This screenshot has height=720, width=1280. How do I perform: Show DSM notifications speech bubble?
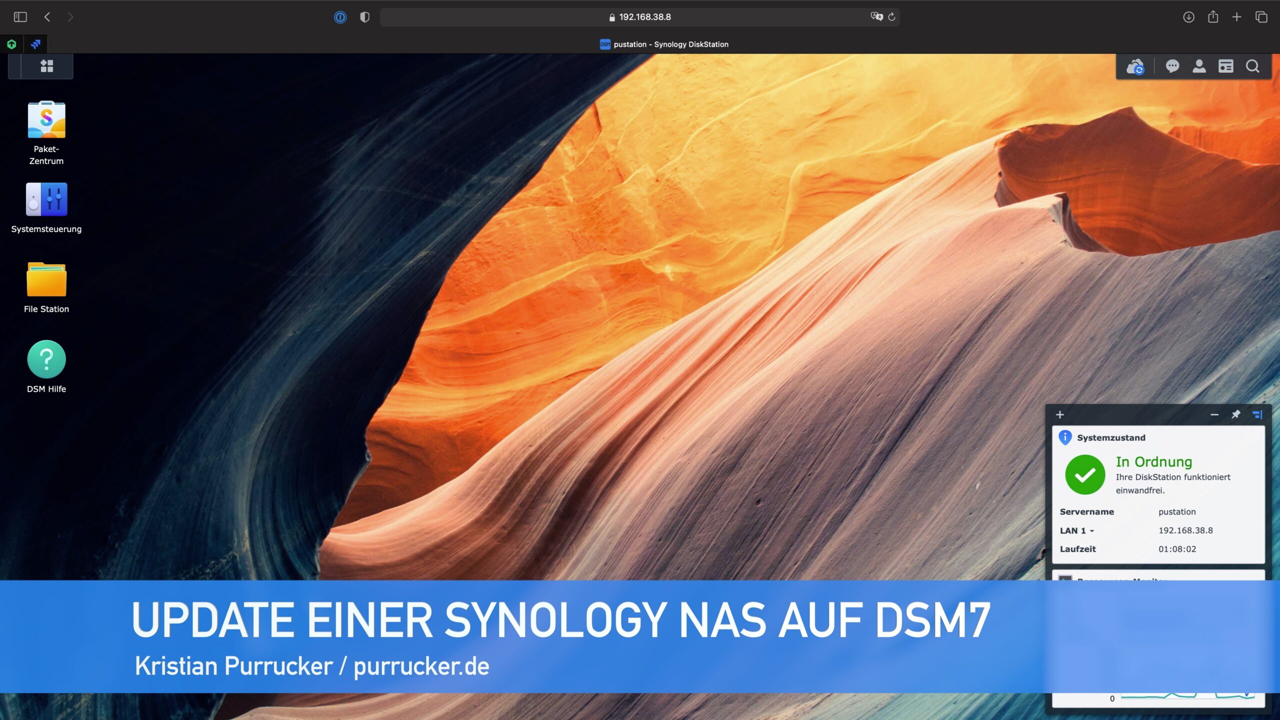click(1172, 66)
